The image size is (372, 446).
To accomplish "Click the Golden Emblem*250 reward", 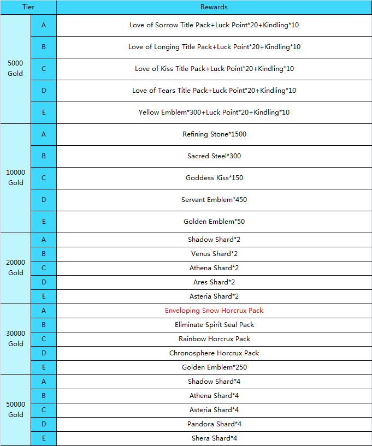I will point(214,367).
